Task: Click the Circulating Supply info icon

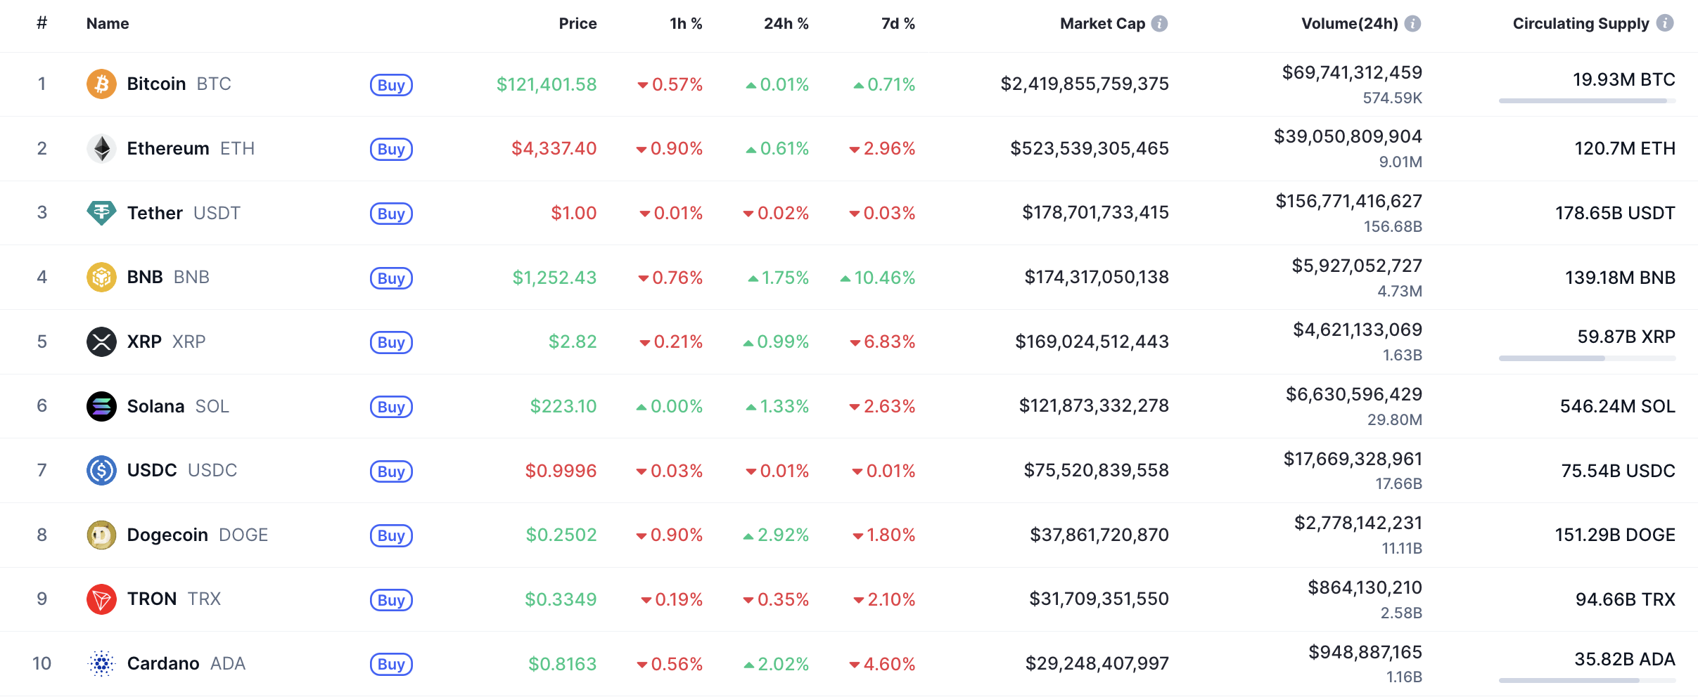Action: click(1665, 23)
